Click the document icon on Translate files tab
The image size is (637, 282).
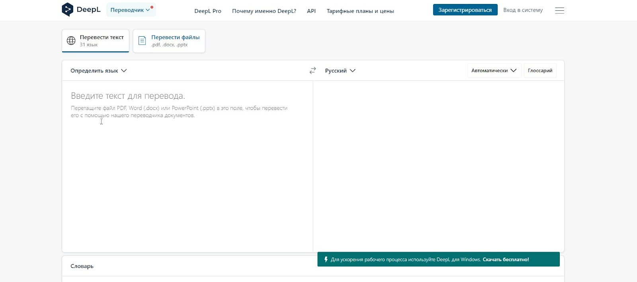pos(142,41)
